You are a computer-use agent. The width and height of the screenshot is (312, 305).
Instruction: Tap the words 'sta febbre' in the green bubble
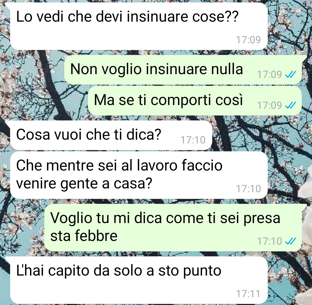(84, 236)
